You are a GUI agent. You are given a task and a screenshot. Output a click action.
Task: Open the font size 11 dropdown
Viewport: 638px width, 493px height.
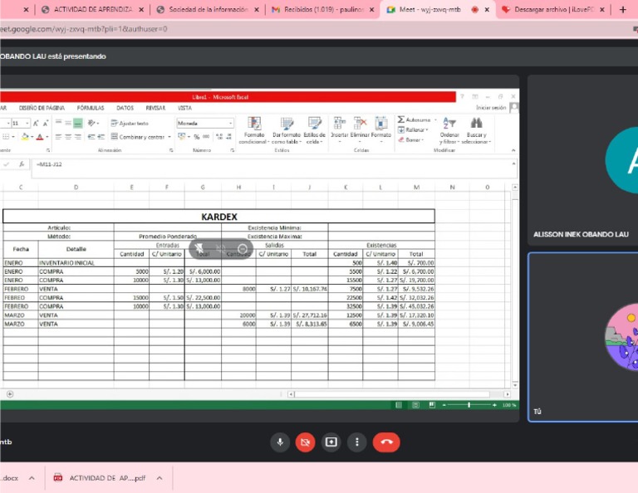point(27,123)
